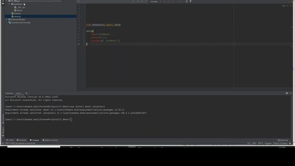Collapse inspection widget via down arrow

point(291,6)
